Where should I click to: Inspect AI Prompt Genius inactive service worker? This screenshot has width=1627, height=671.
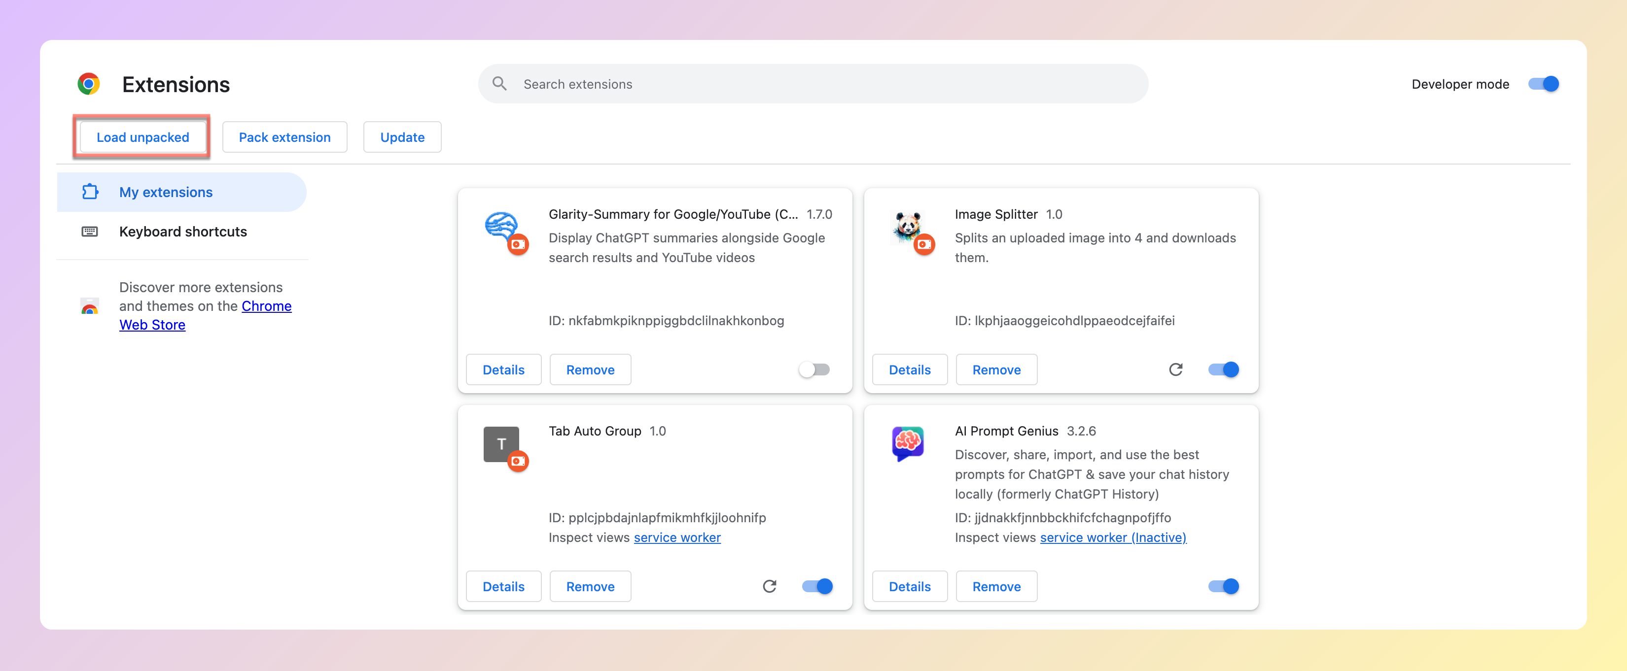pyautogui.click(x=1113, y=537)
